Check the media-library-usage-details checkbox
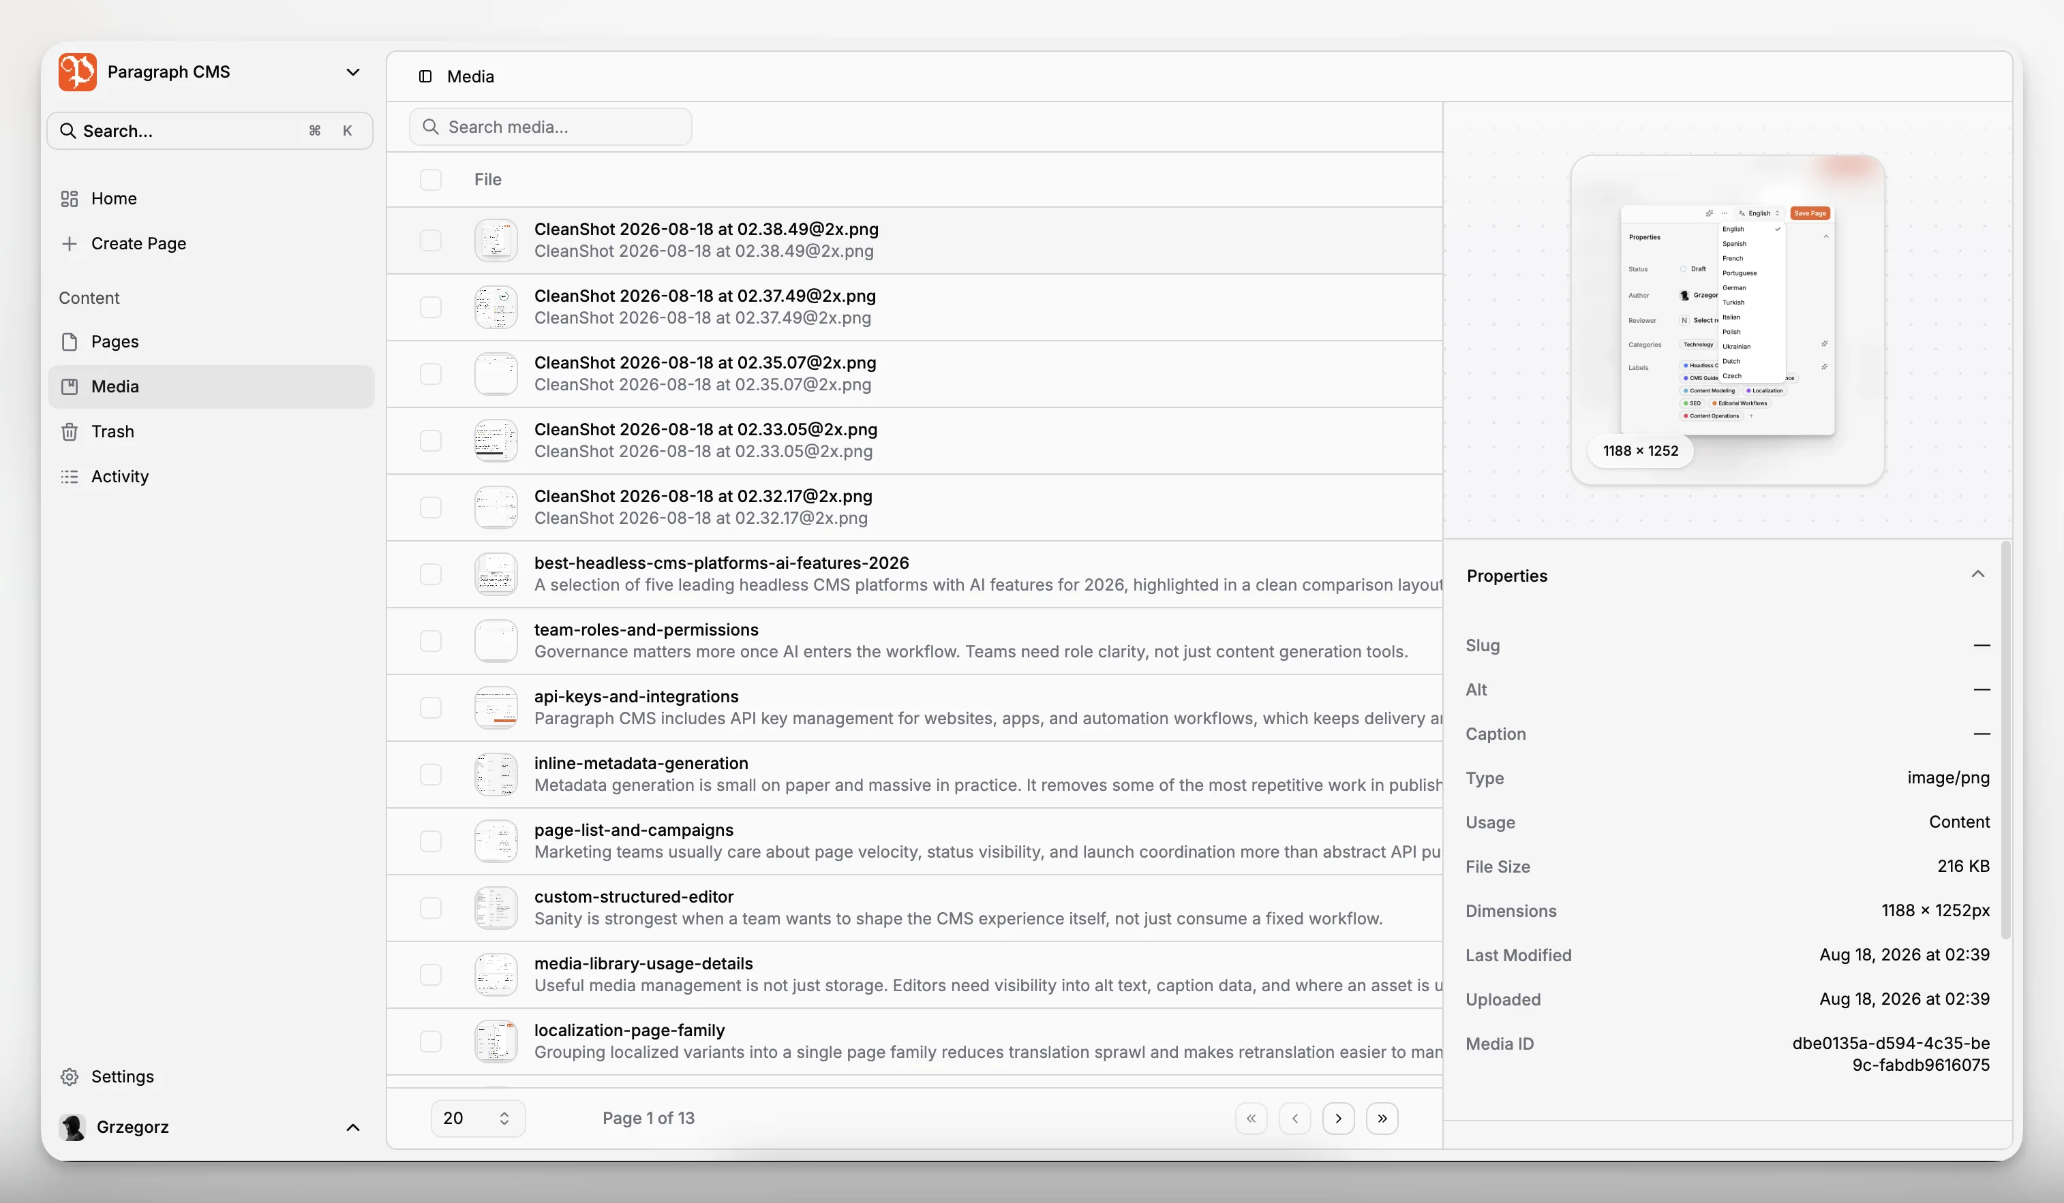2064x1203 pixels. [x=430, y=975]
